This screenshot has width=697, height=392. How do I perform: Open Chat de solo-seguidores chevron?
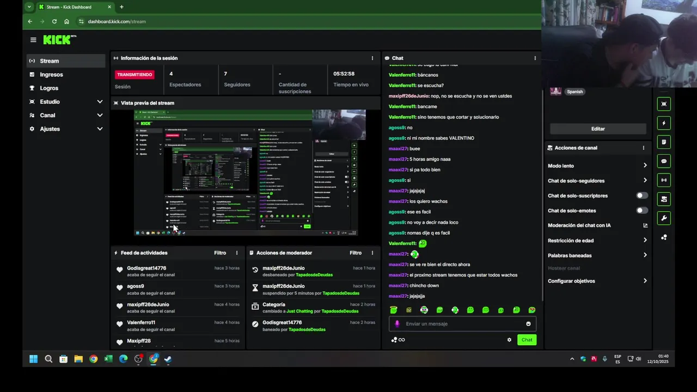tap(645, 181)
